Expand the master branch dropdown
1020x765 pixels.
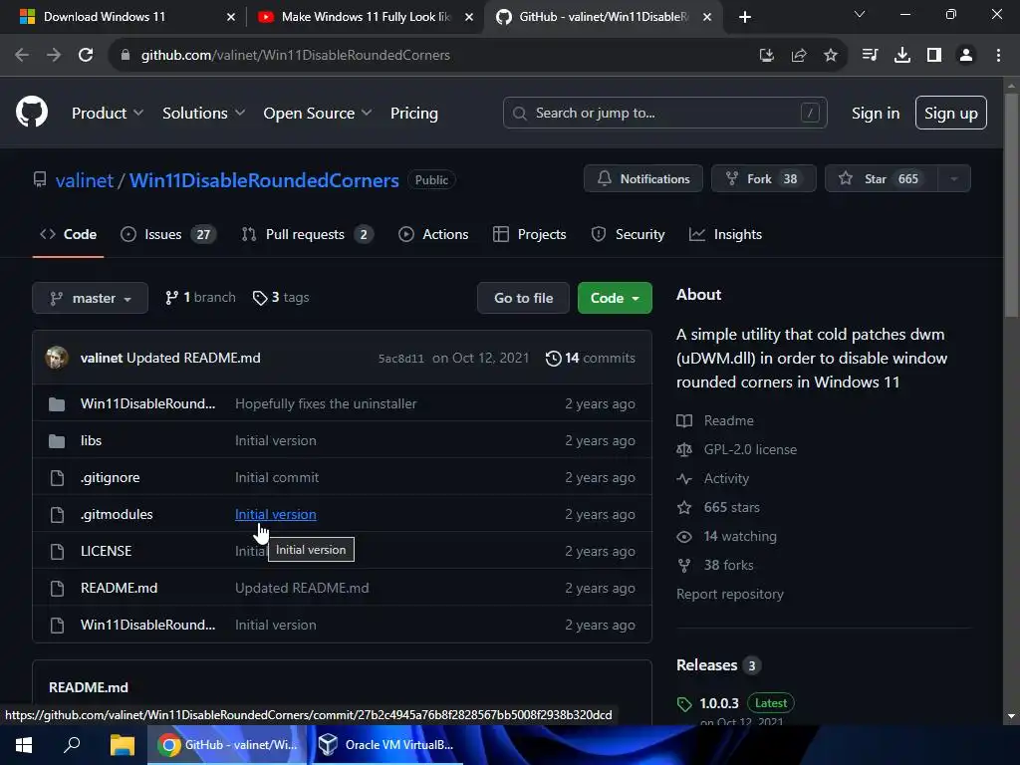90,298
